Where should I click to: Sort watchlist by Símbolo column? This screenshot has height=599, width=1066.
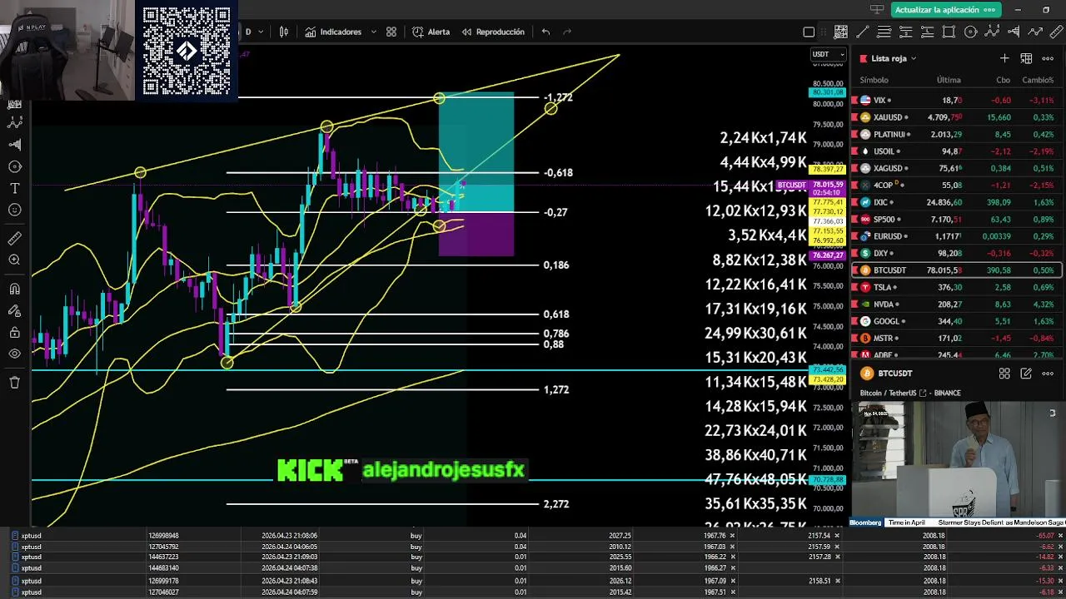(x=874, y=80)
